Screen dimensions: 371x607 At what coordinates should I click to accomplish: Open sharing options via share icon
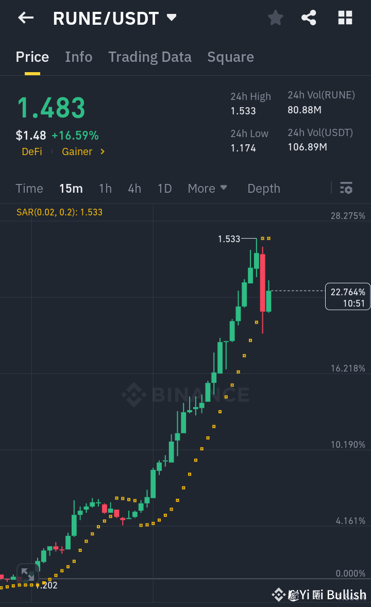(x=309, y=17)
